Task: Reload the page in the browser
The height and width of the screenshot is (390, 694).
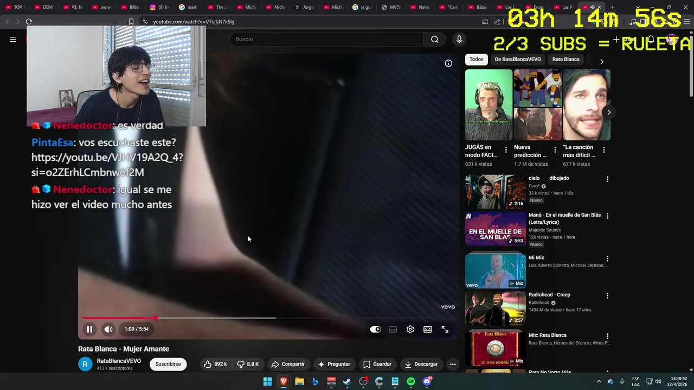Action: [29, 22]
